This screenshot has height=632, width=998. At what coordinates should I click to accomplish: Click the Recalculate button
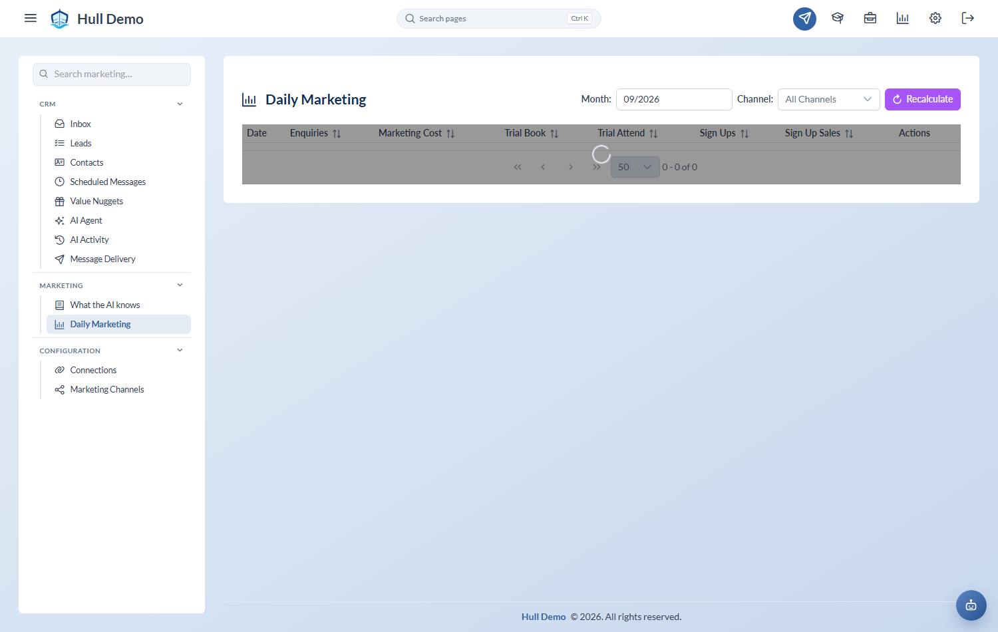[x=922, y=99]
